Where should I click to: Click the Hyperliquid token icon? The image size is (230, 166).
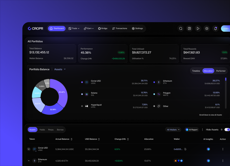[87, 106]
